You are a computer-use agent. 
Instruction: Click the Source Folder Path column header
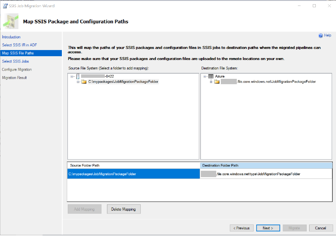(134, 165)
